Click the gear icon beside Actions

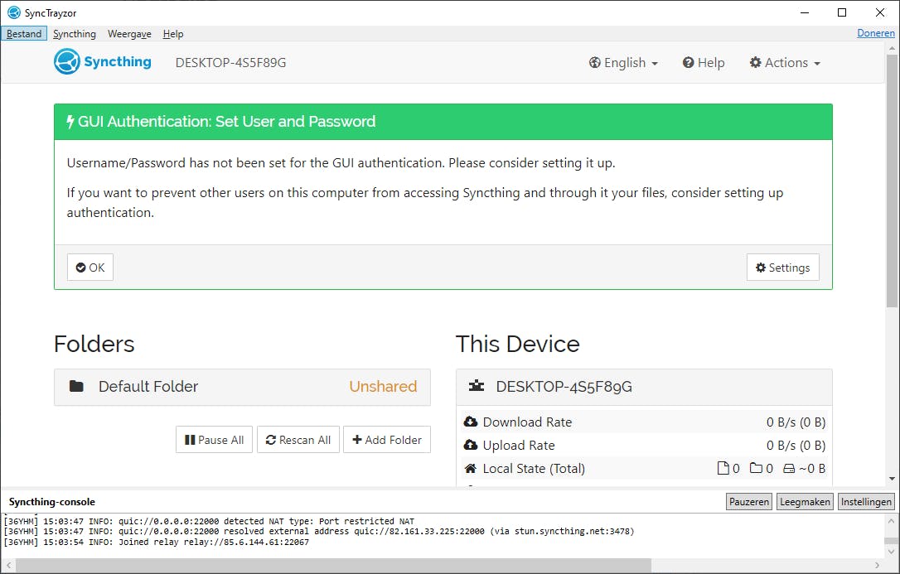(755, 62)
